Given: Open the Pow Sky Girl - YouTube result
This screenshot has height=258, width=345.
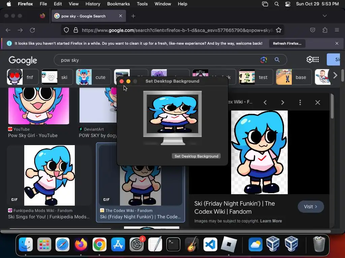Looking at the screenshot, I should [x=33, y=135].
